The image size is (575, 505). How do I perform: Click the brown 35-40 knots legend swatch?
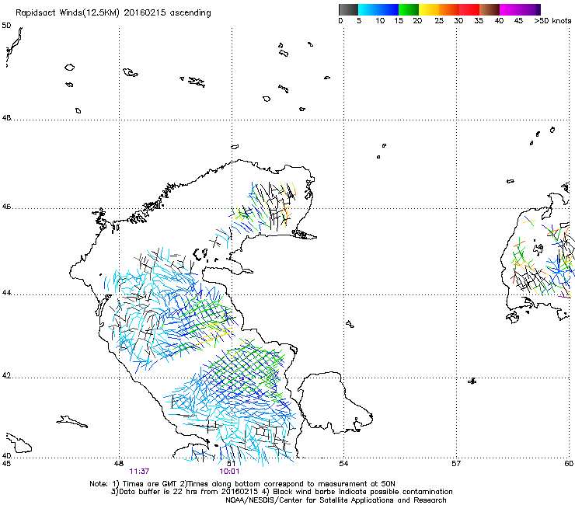[490, 9]
